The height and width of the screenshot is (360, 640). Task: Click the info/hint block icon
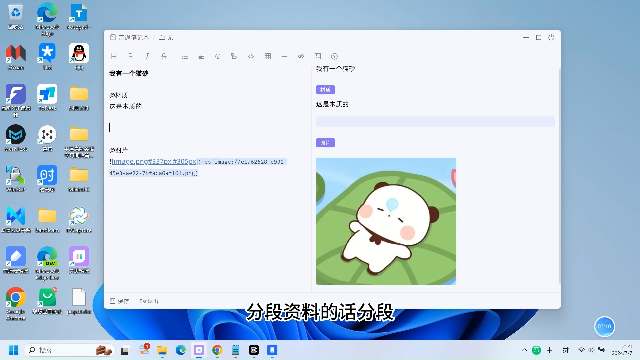(x=218, y=56)
